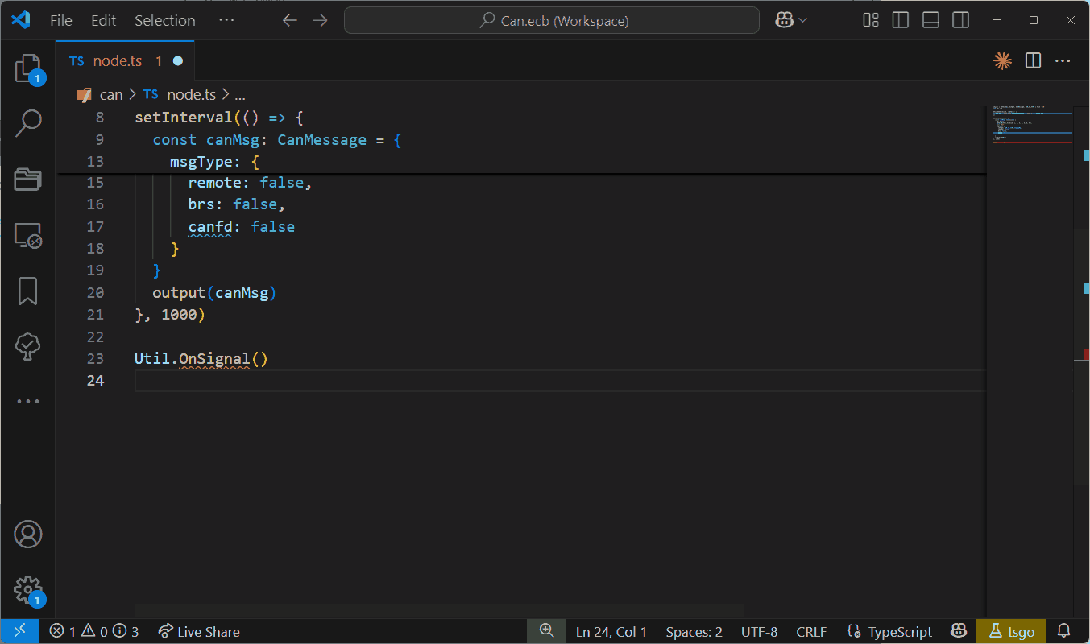
Task: Go to line via Ln 24, Col 1
Action: point(611,631)
